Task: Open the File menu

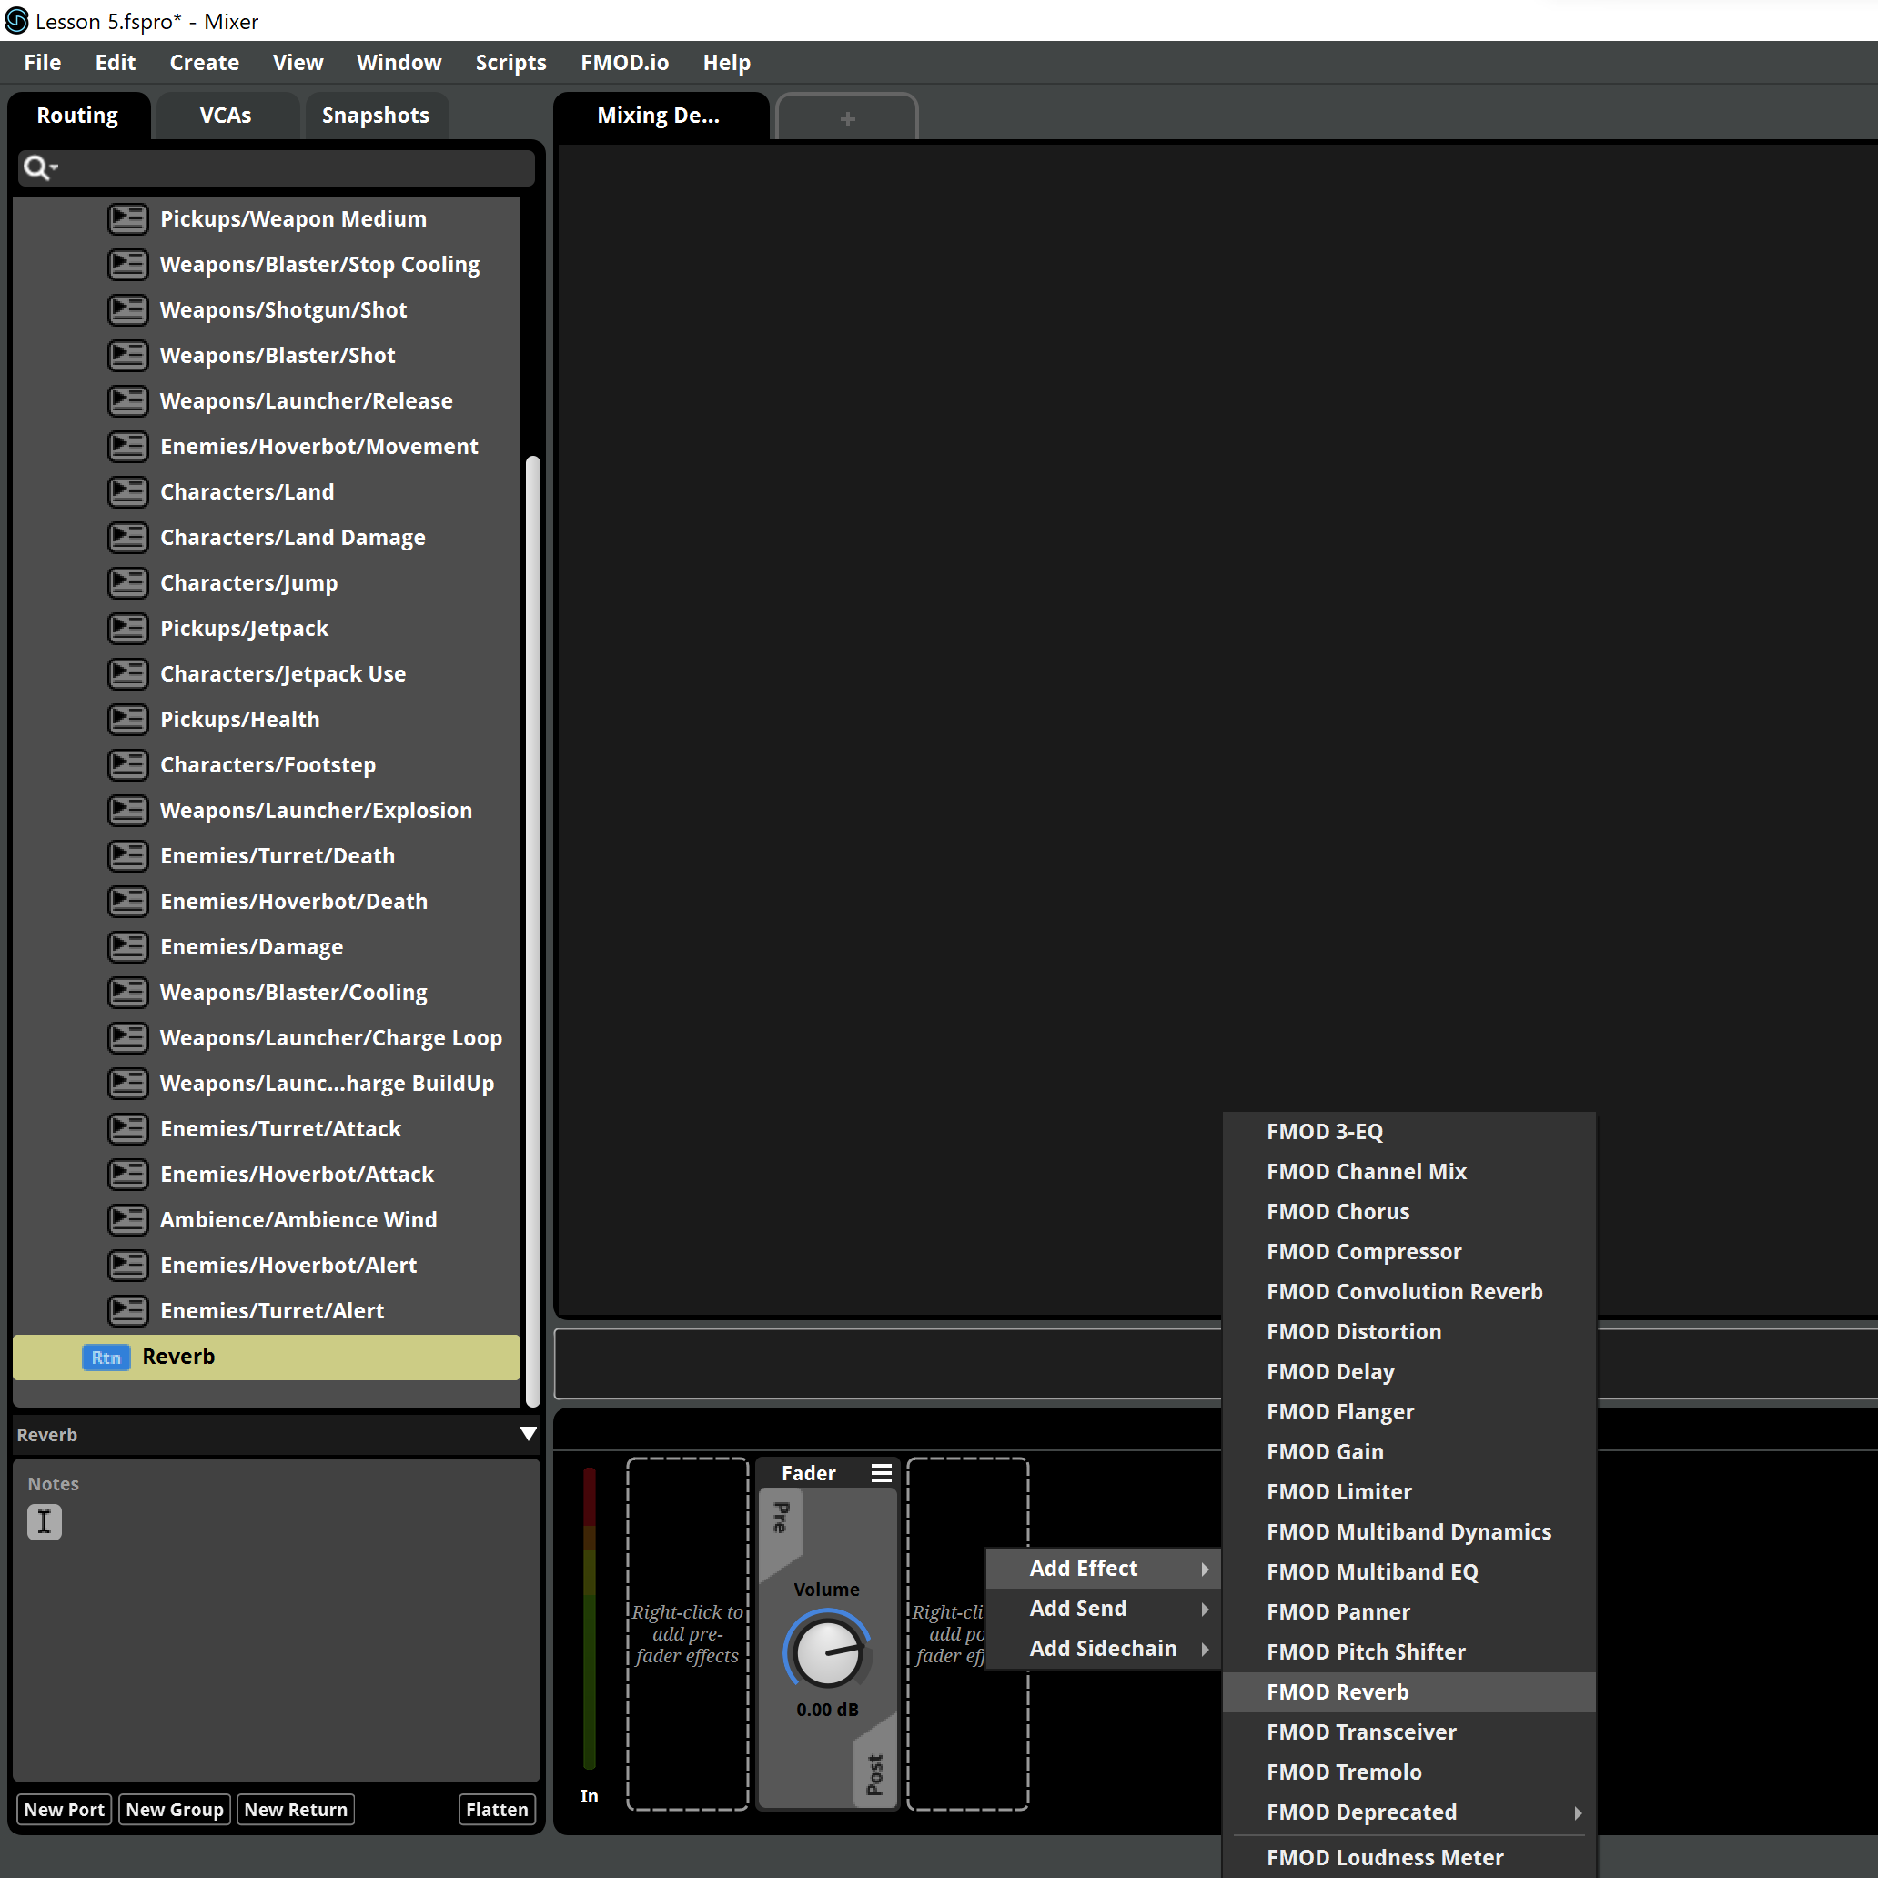Action: click(x=43, y=62)
